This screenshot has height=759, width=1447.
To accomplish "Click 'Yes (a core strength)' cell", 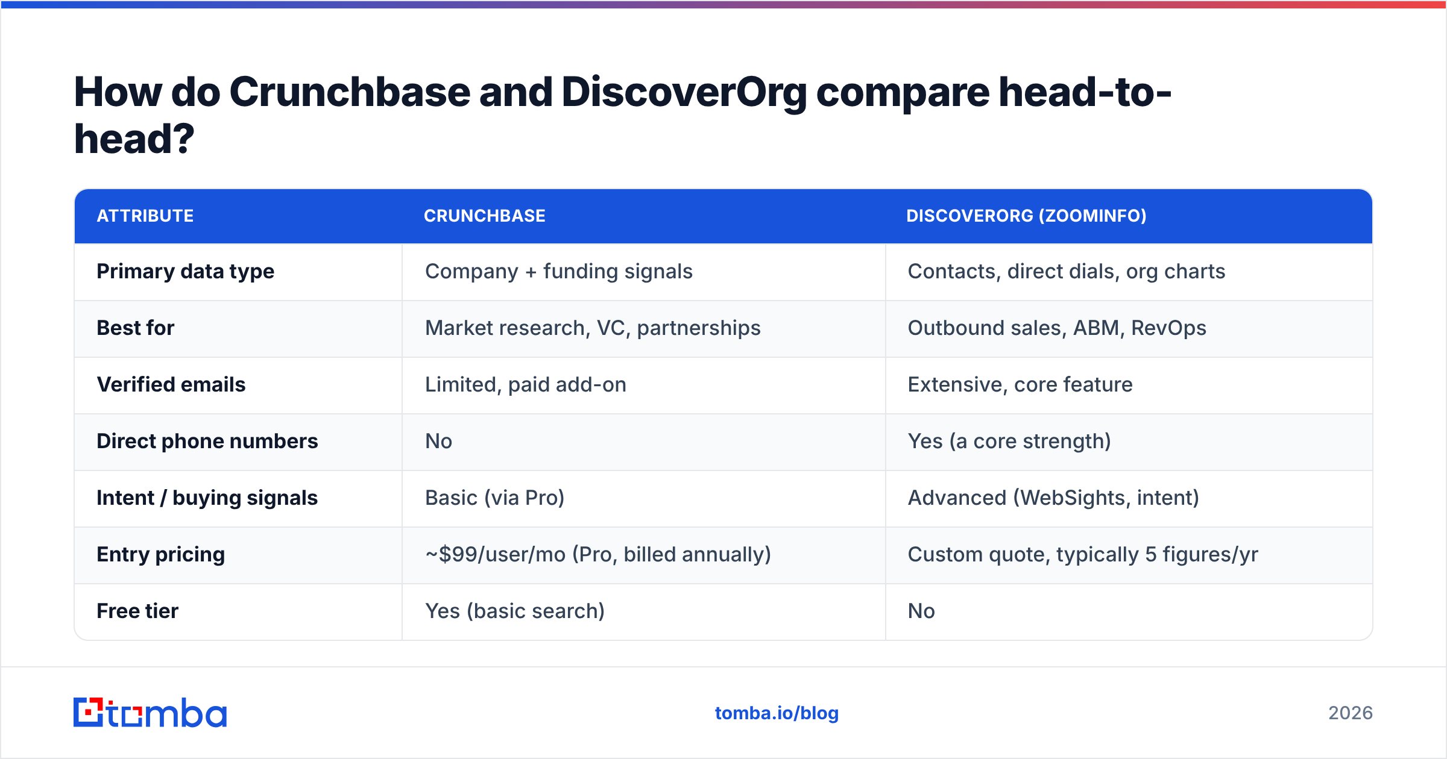I will [x=1010, y=442].
